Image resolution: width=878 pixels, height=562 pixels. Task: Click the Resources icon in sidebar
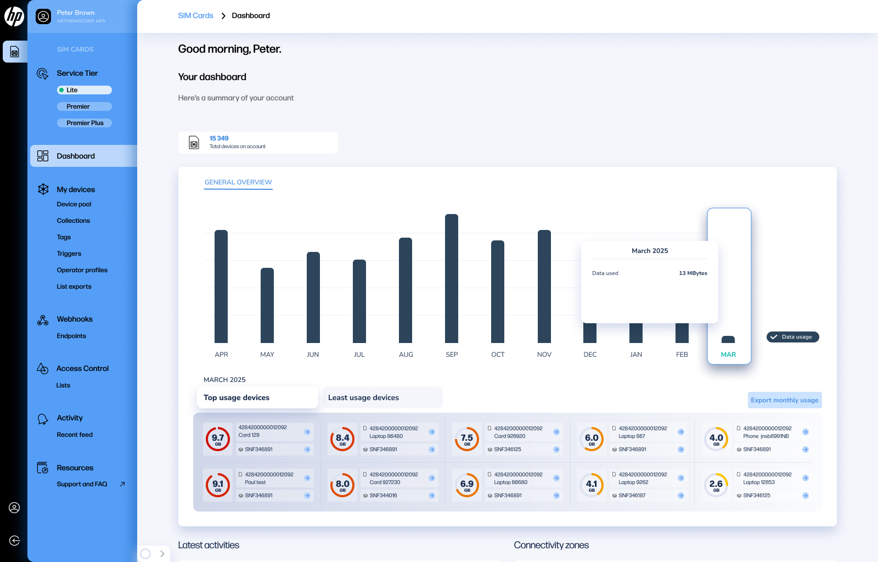point(43,468)
